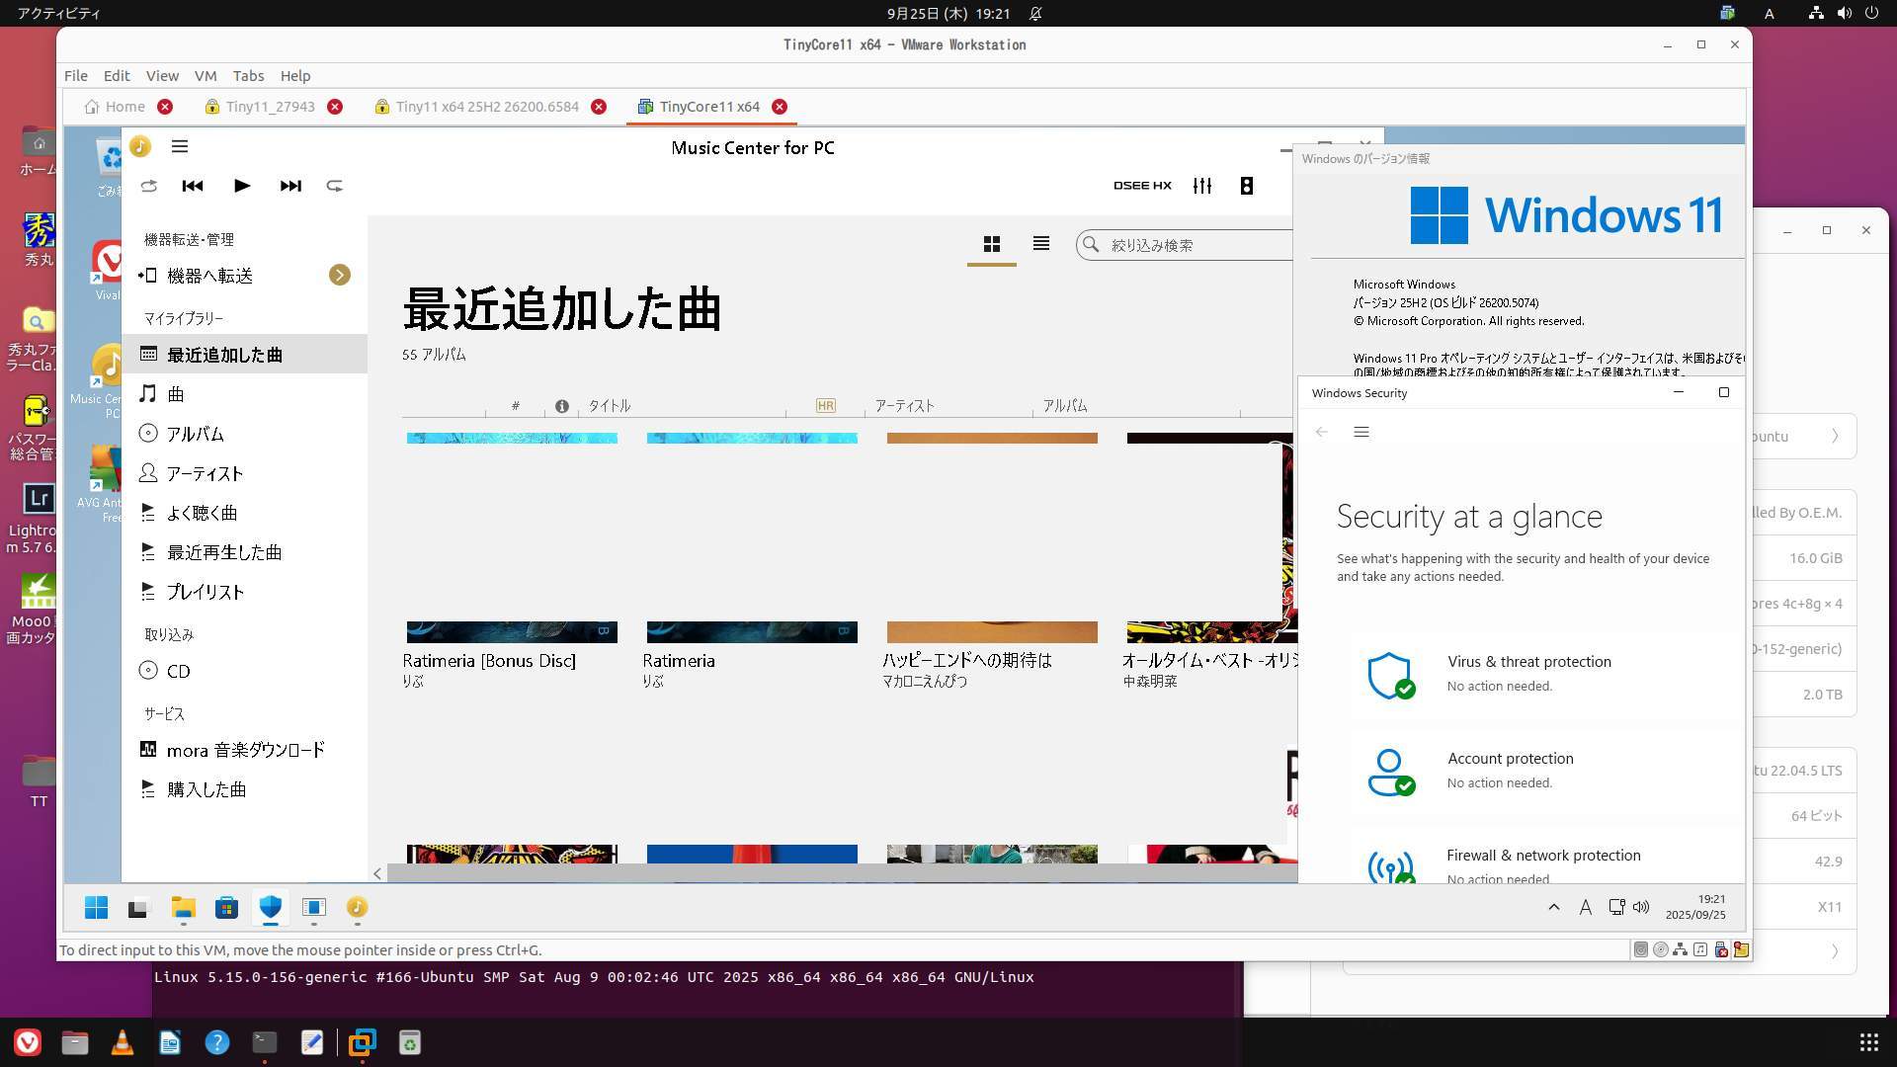Go to the previous track
This screenshot has width=1897, height=1067.
click(x=193, y=186)
